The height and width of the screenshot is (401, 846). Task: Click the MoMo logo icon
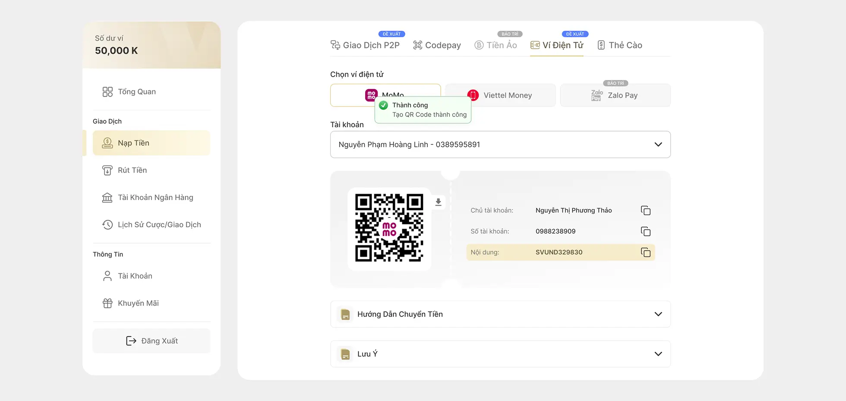coord(371,95)
